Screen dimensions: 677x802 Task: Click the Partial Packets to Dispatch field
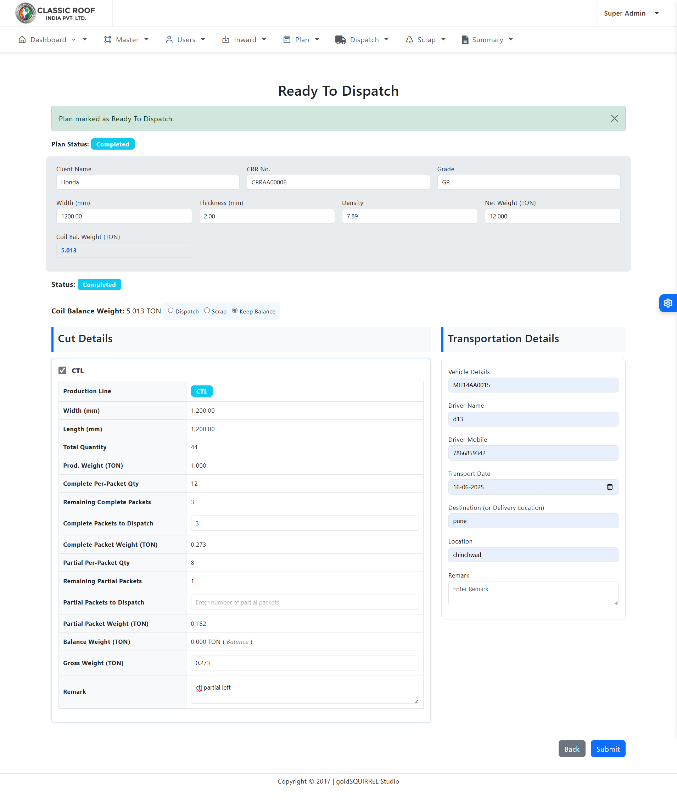point(304,602)
